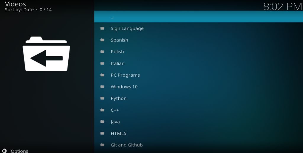Click the Git and Github folder icon
This screenshot has width=303, height=153.
pyautogui.click(x=102, y=145)
